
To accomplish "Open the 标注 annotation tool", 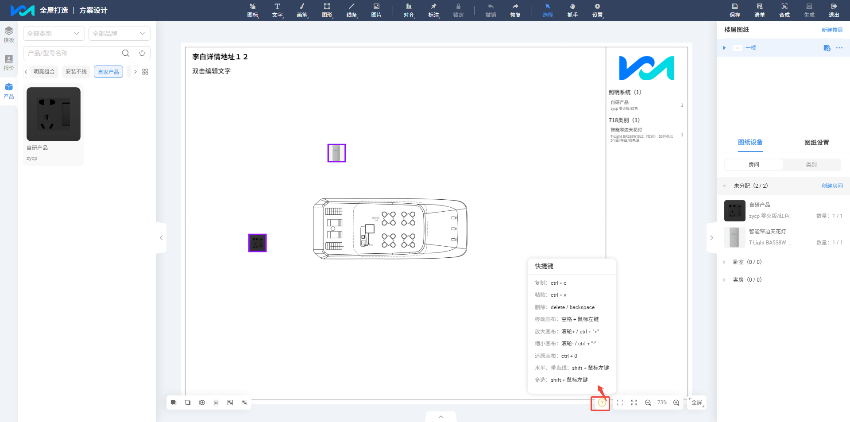I will point(434,10).
